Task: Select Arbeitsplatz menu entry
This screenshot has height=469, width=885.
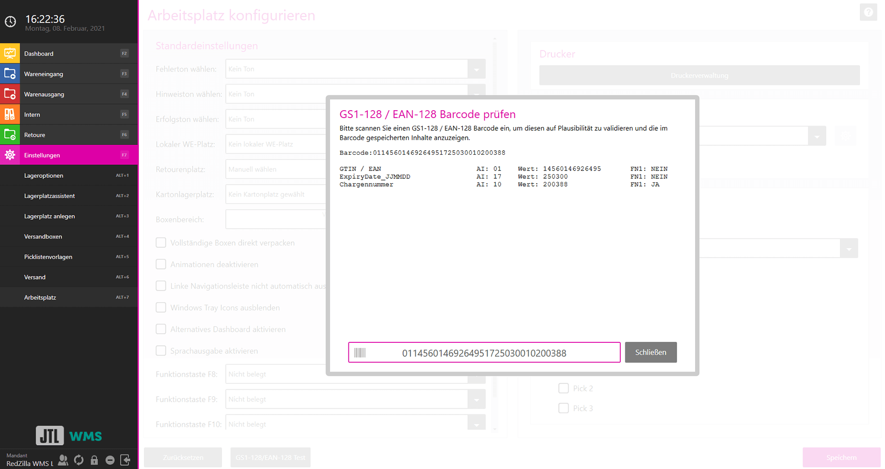Action: click(69, 297)
